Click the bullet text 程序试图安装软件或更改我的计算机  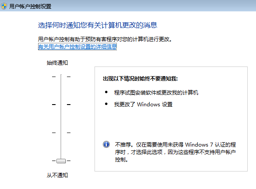coord(156,93)
